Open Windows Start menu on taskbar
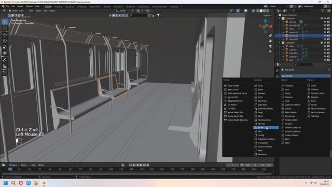 coord(6,183)
